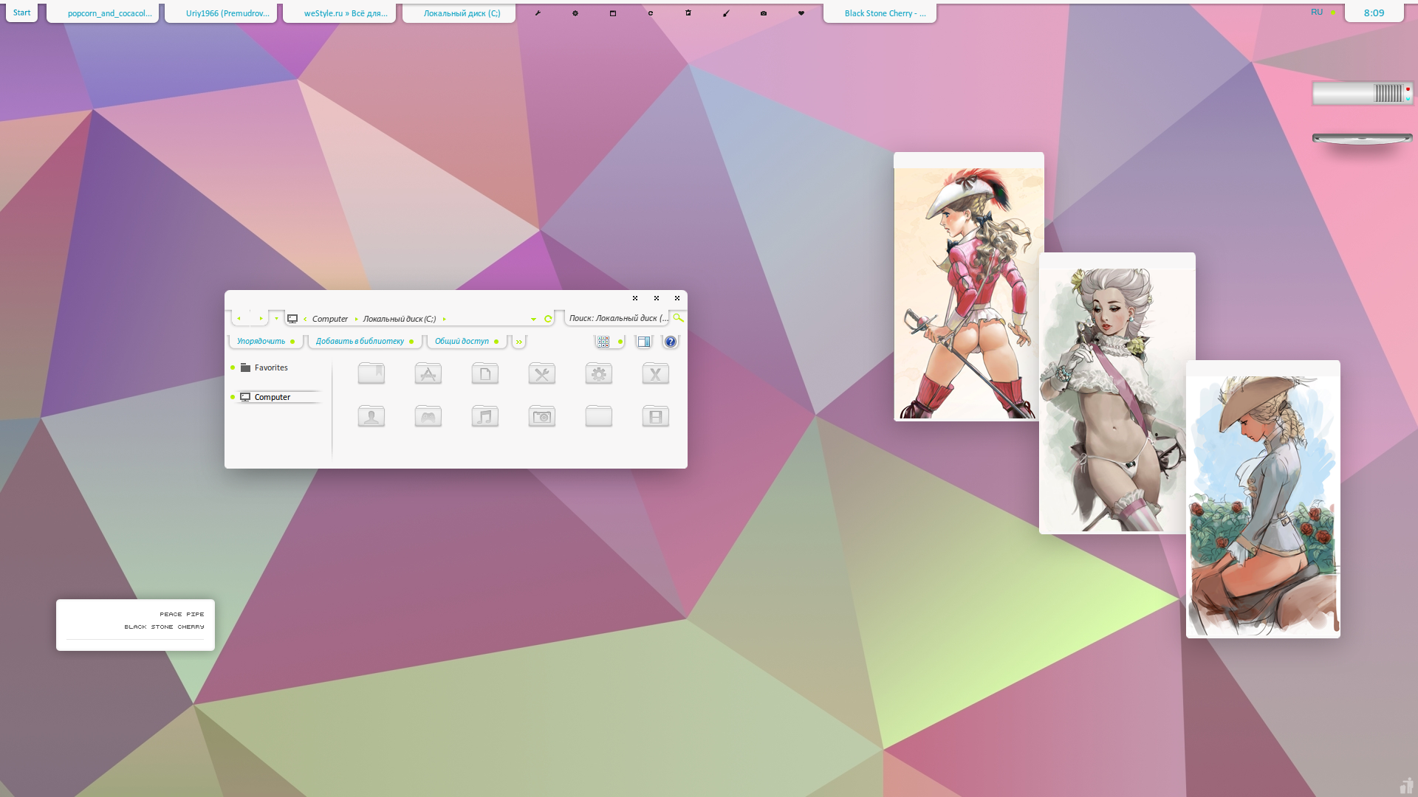
Task: Click the gear icon in taskbar
Action: tap(575, 13)
